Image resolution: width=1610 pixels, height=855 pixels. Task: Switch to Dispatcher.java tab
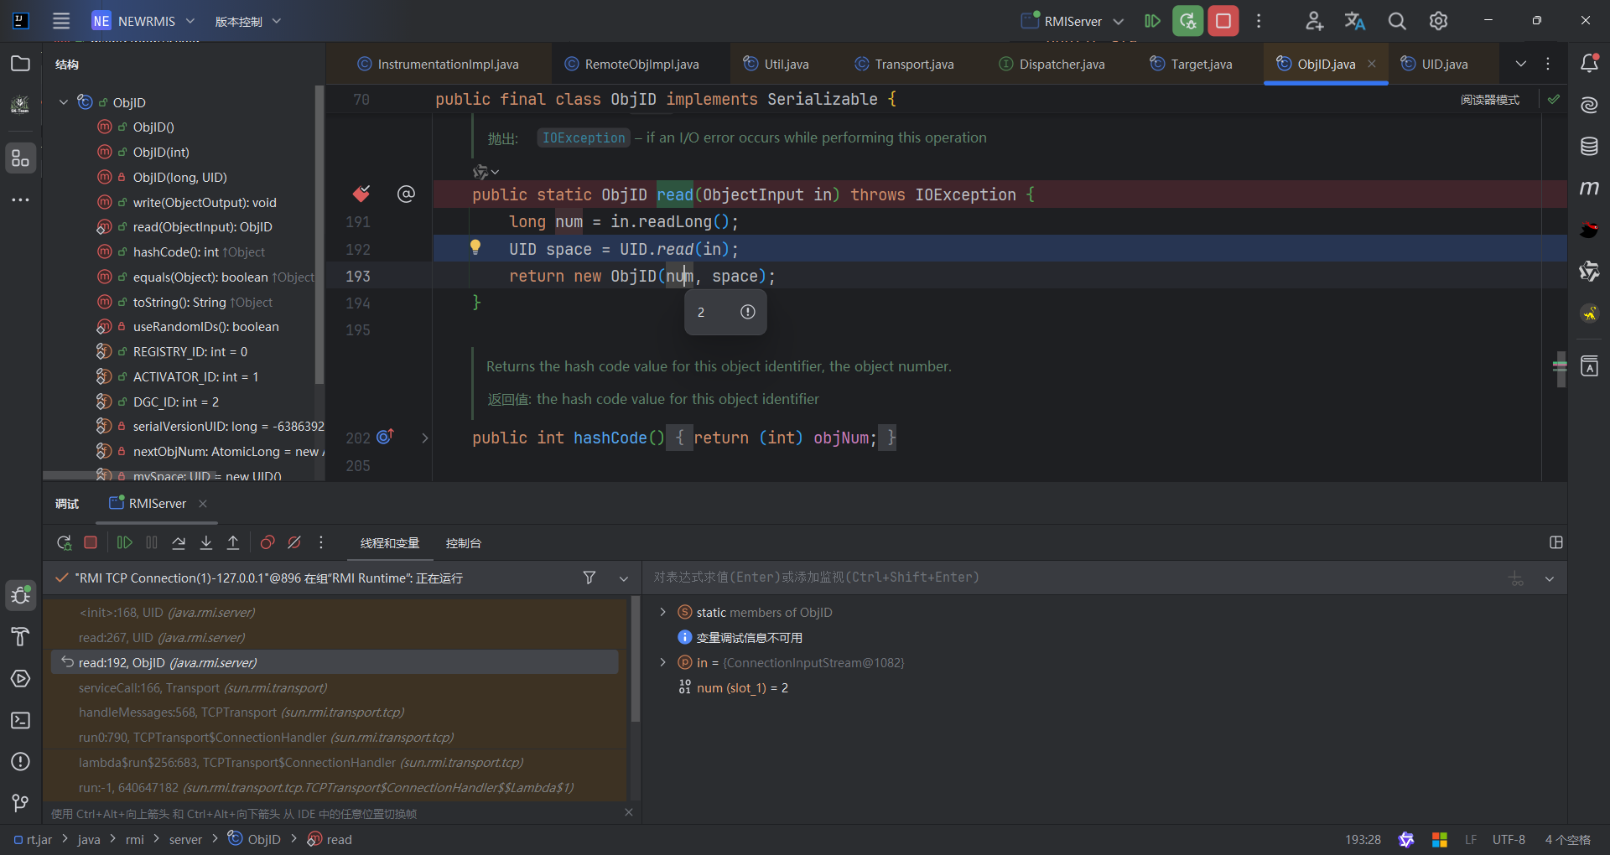[x=1052, y=65]
